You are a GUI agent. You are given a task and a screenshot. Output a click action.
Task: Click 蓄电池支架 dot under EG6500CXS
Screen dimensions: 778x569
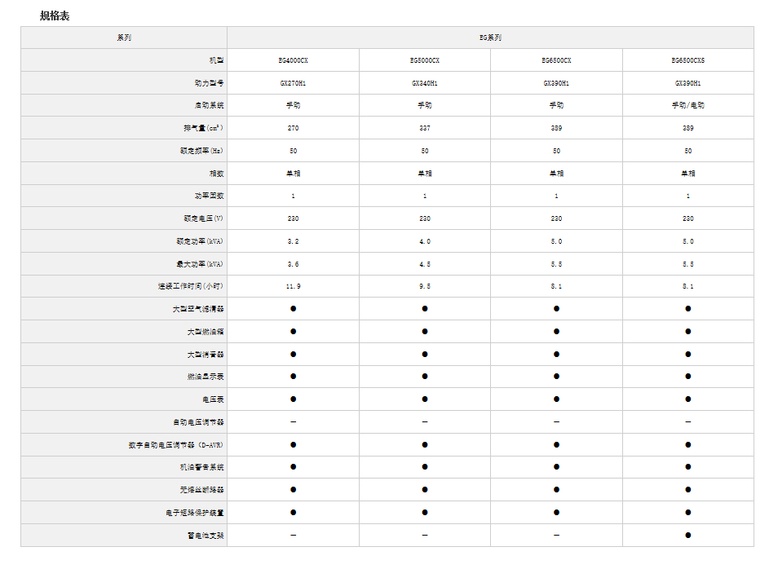687,536
